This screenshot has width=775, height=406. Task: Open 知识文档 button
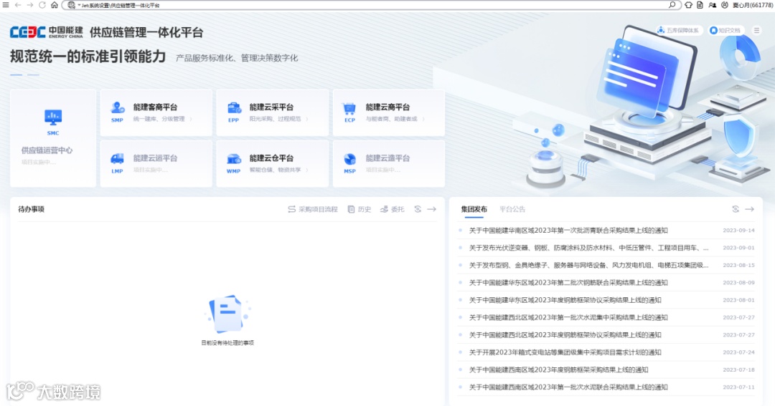tap(726, 31)
